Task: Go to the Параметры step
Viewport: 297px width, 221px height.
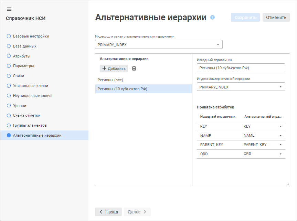Action: 23,66
